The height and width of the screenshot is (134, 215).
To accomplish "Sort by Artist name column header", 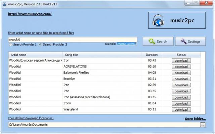I will [35, 55].
